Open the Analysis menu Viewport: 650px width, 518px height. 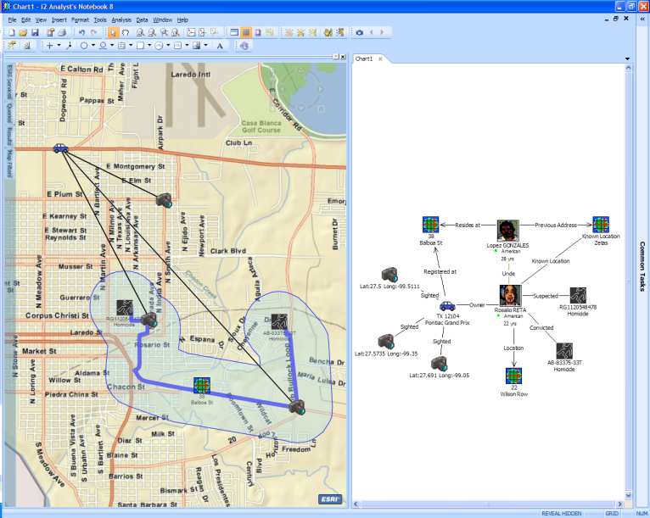click(121, 19)
